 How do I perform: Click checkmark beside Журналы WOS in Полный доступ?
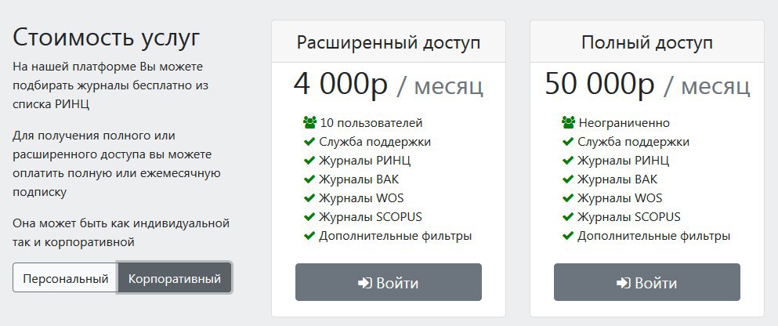click(x=569, y=198)
